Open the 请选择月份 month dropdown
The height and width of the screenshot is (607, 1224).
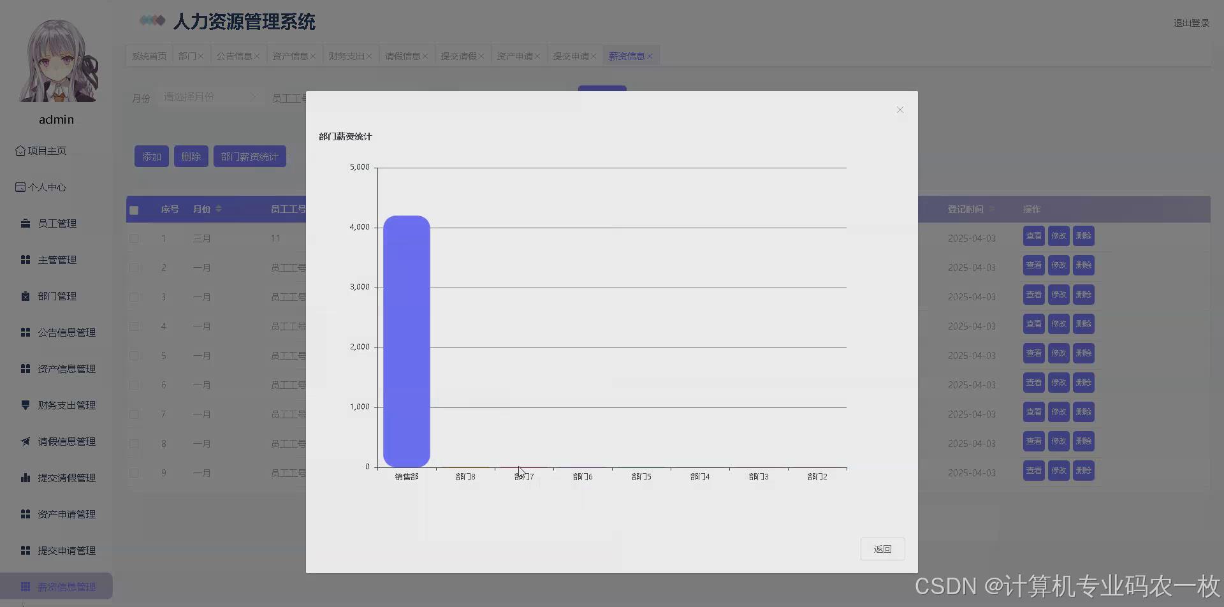click(210, 97)
